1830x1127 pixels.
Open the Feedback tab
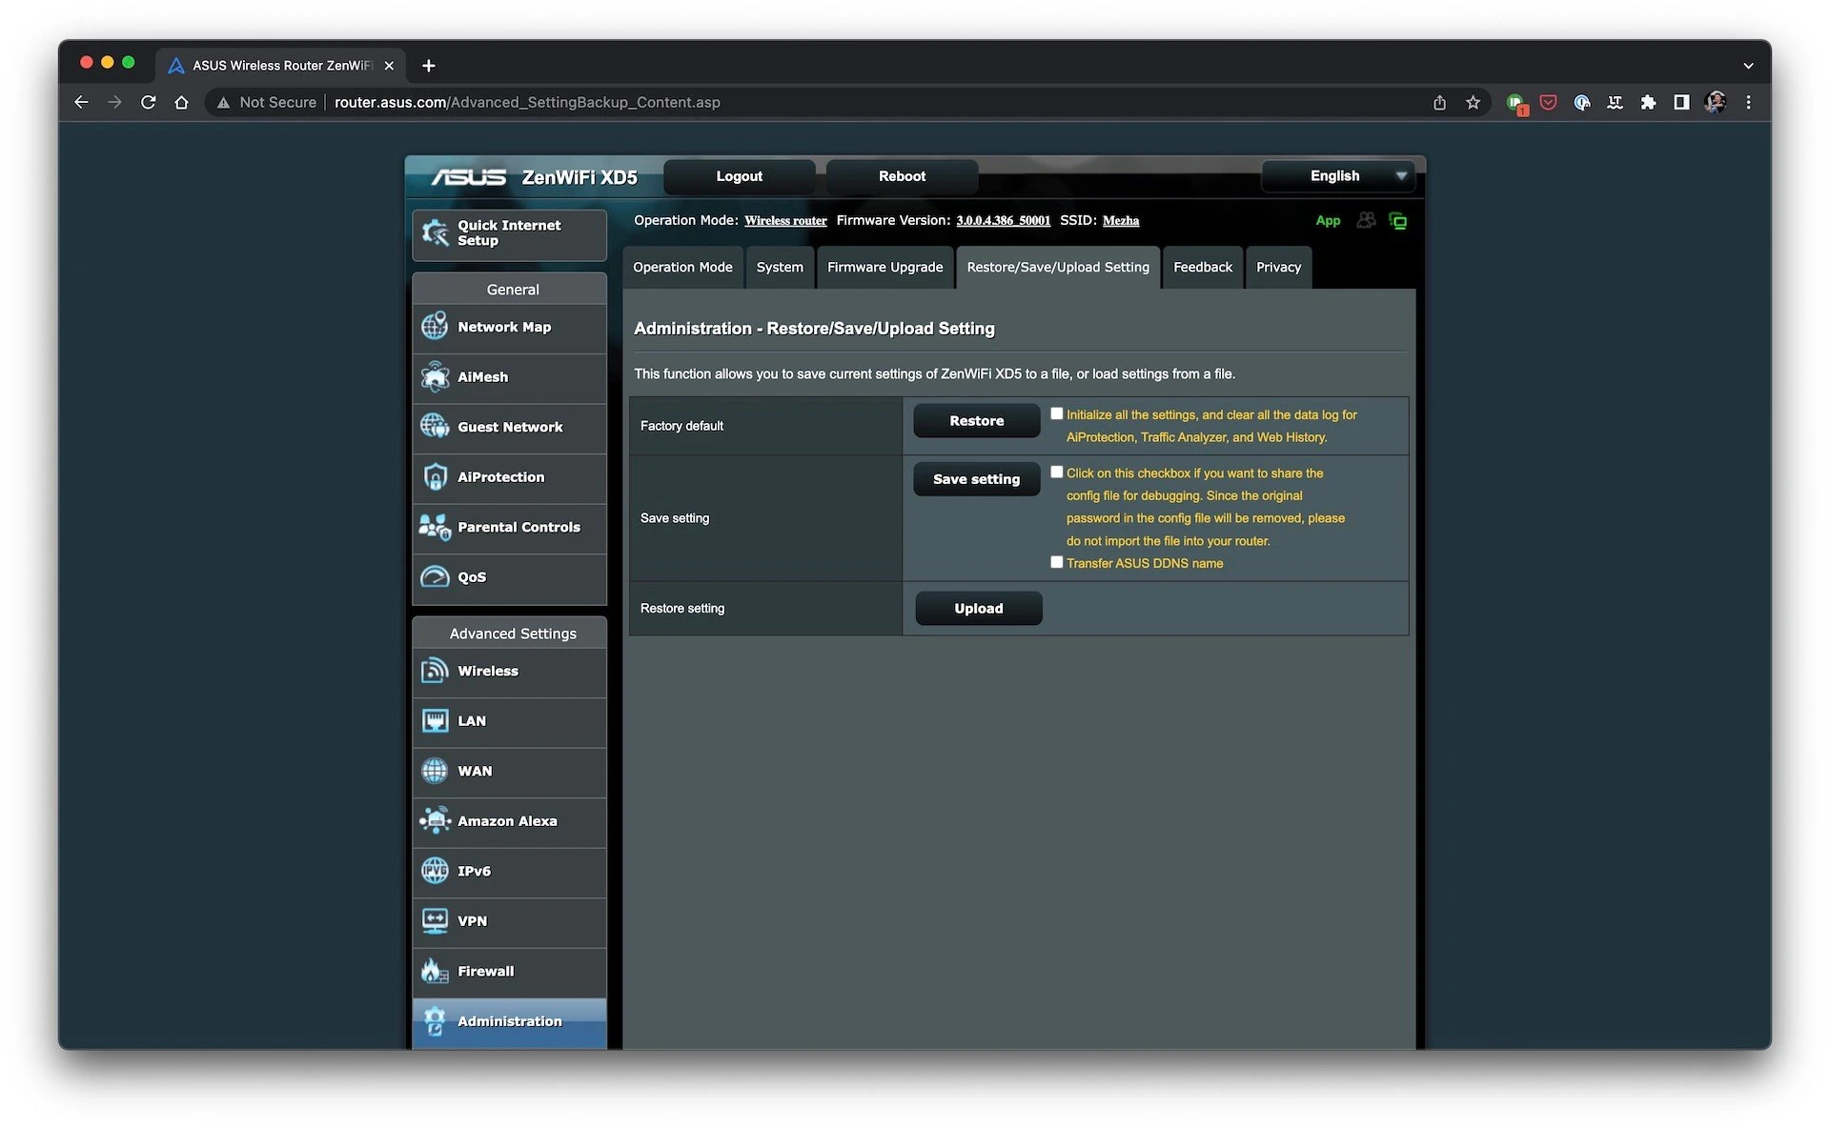coord(1203,268)
